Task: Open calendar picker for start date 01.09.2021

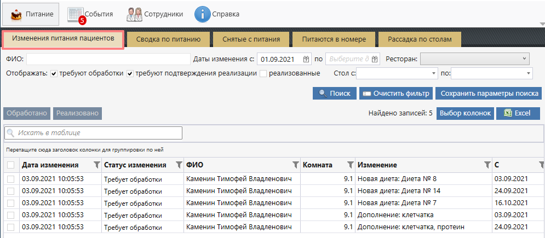Action: 306,59
